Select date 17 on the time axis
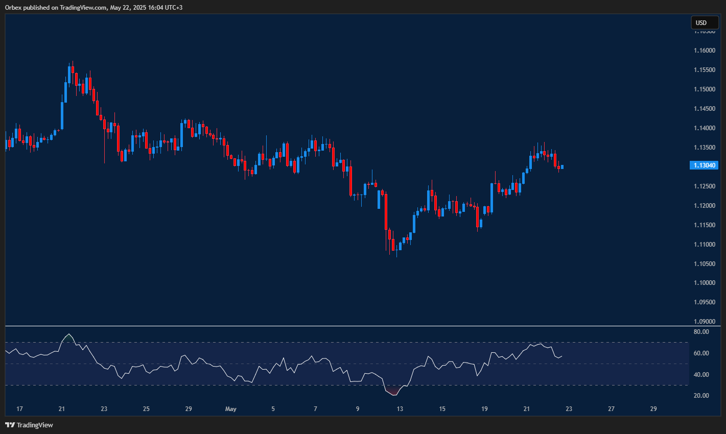Screen dimensions: 726x434 19,409
